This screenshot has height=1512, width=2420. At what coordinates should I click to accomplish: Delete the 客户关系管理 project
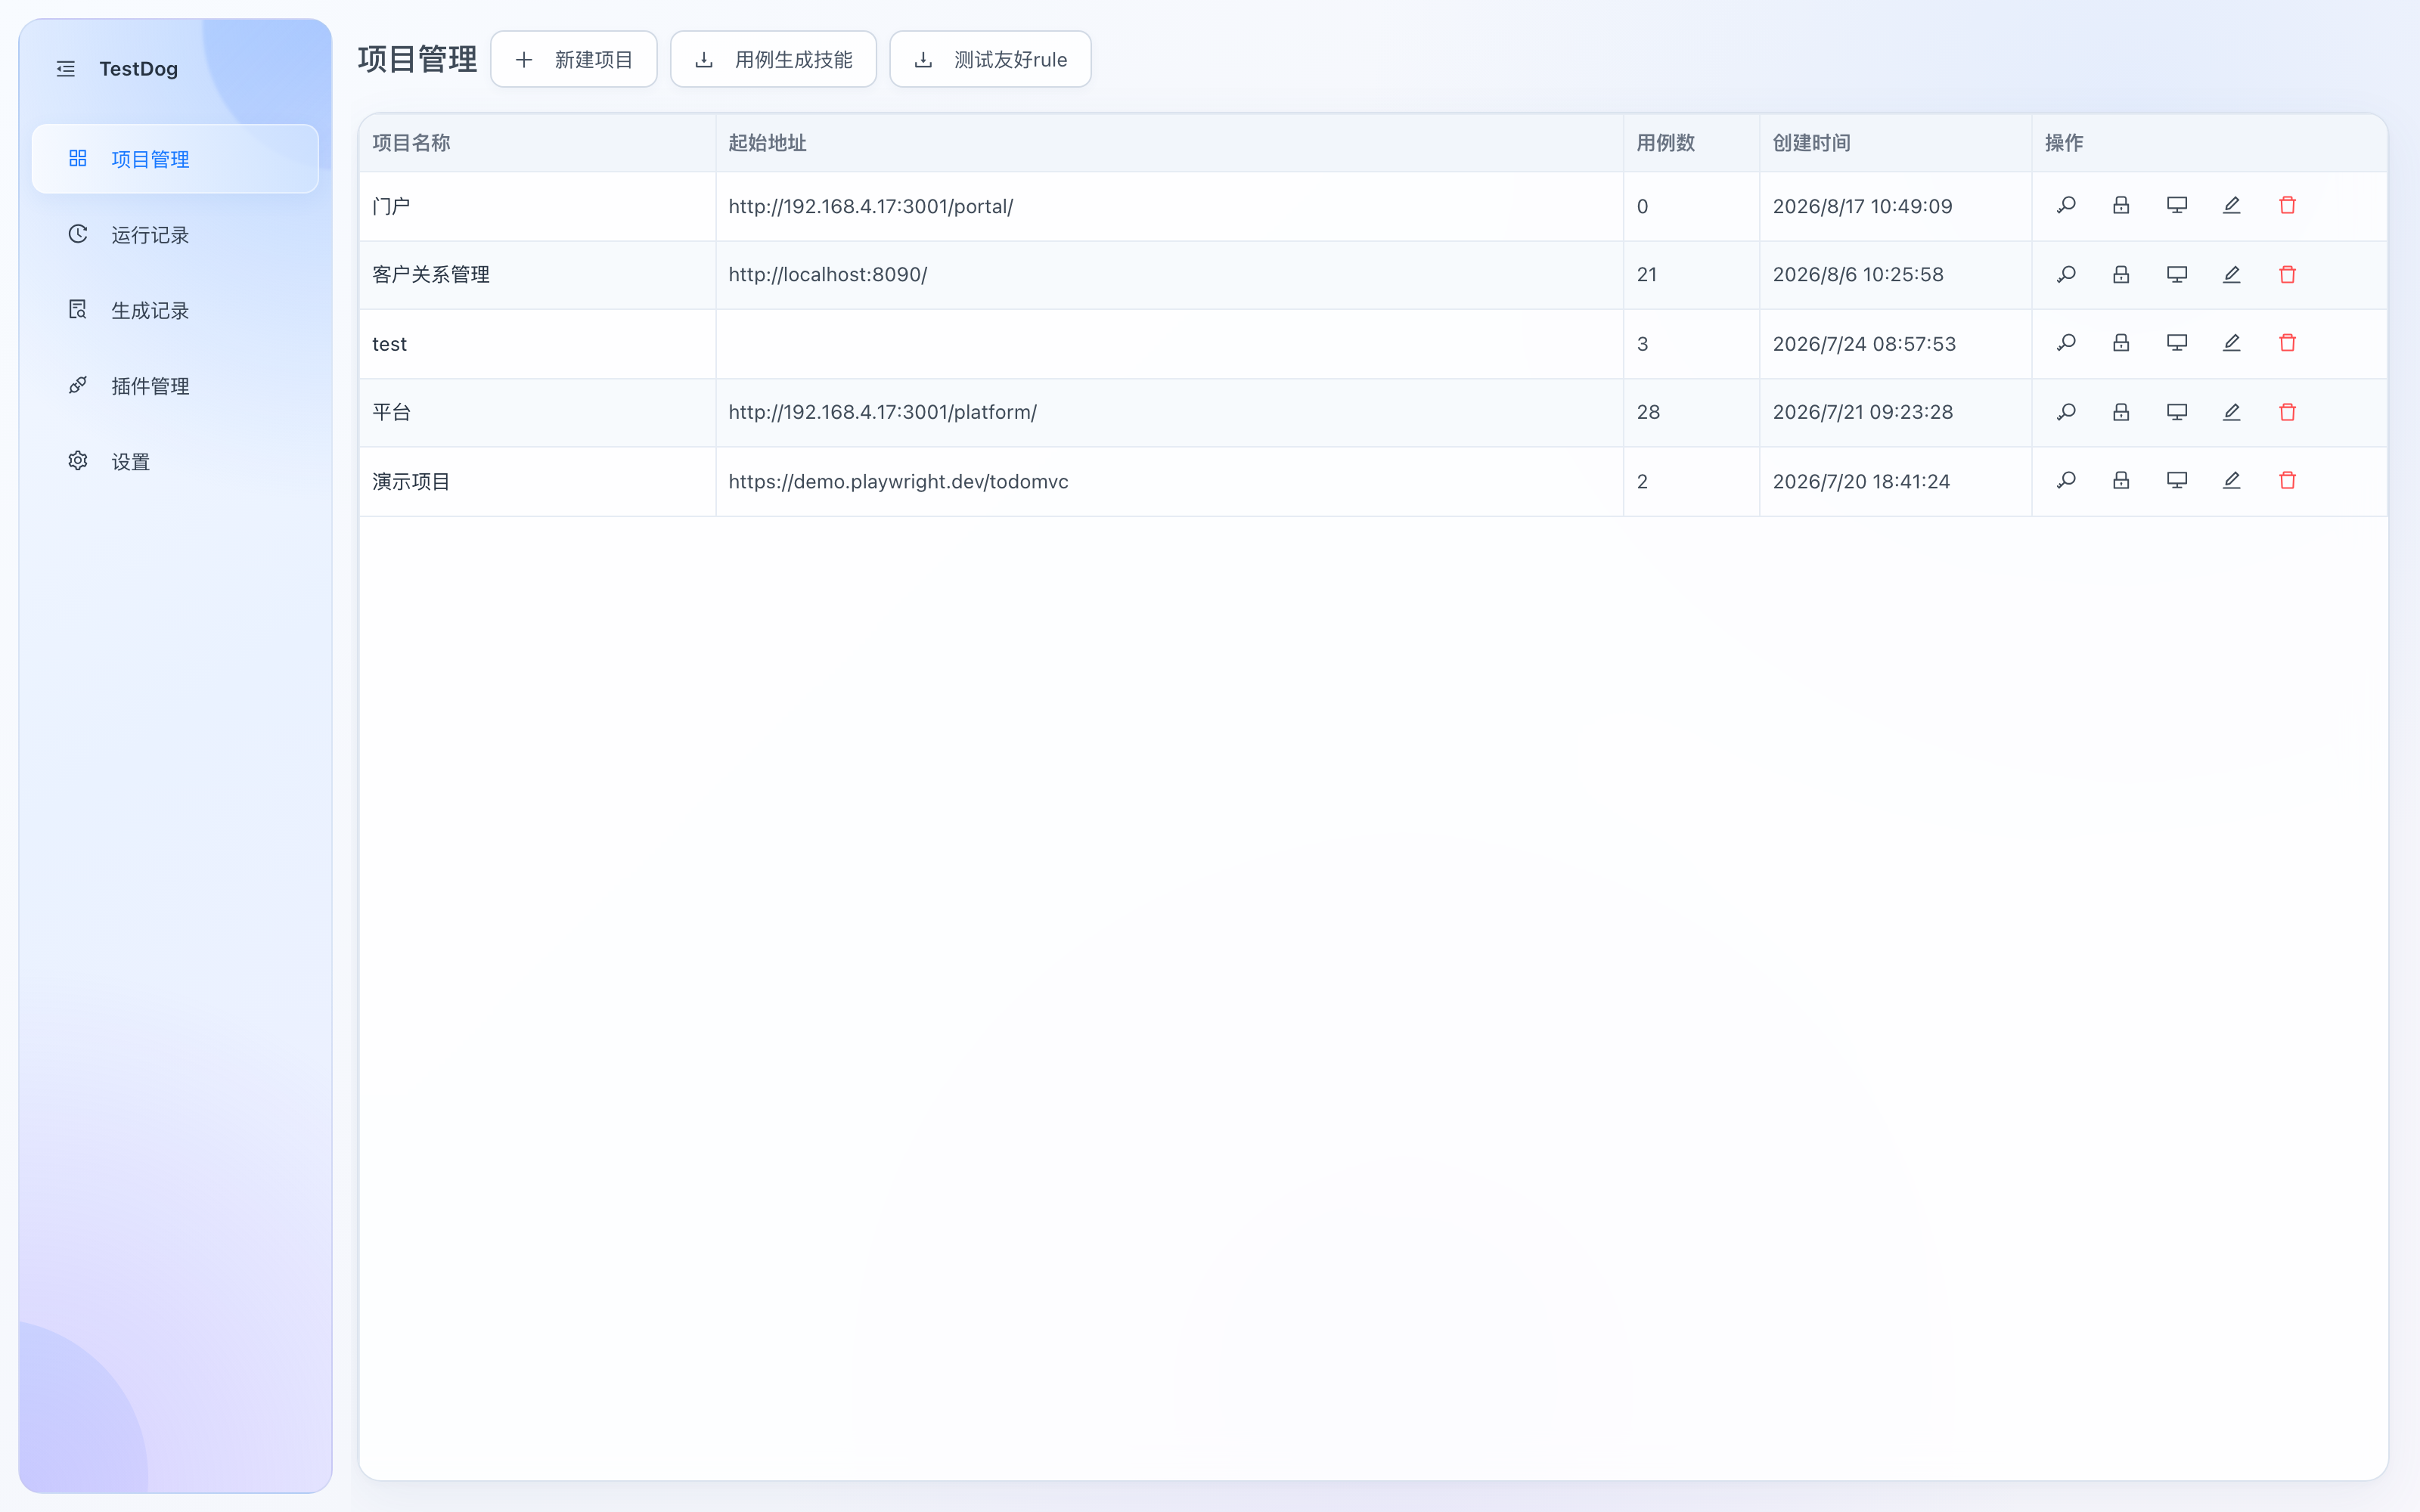click(x=2288, y=275)
